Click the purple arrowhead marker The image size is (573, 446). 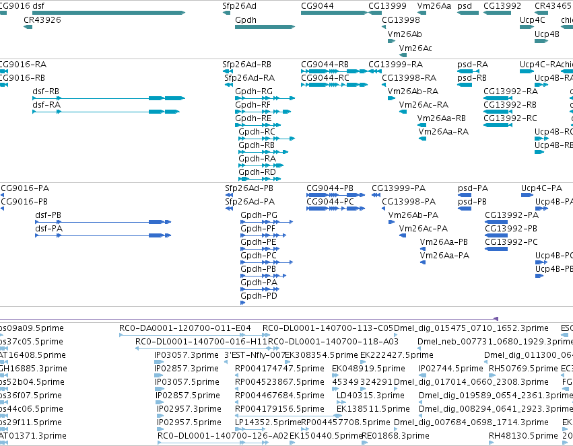496,319
